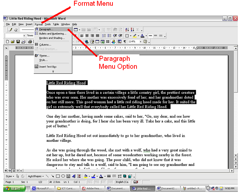Click the Insert Hyperlink globe icon

tap(87, 41)
